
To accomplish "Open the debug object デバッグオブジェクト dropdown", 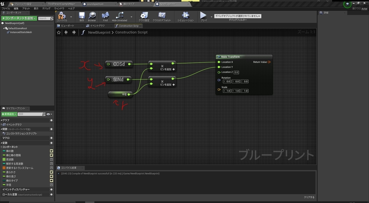I will point(238,16).
